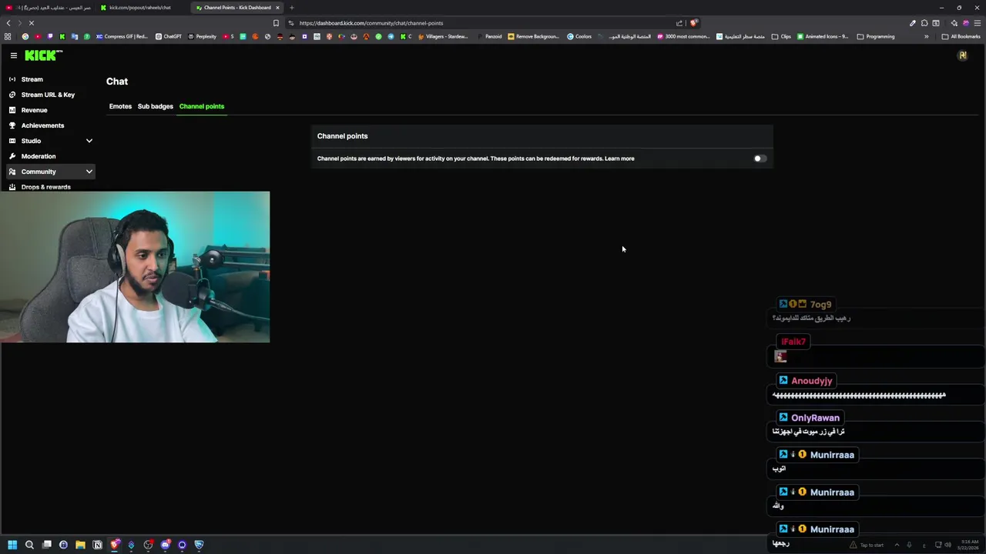
Task: Open Villagers Stardew bookmark
Action: point(443,36)
